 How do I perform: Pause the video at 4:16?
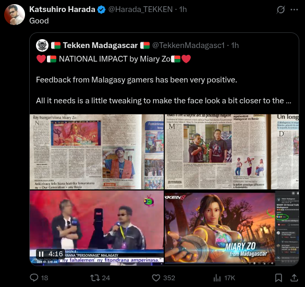pyautogui.click(x=41, y=254)
